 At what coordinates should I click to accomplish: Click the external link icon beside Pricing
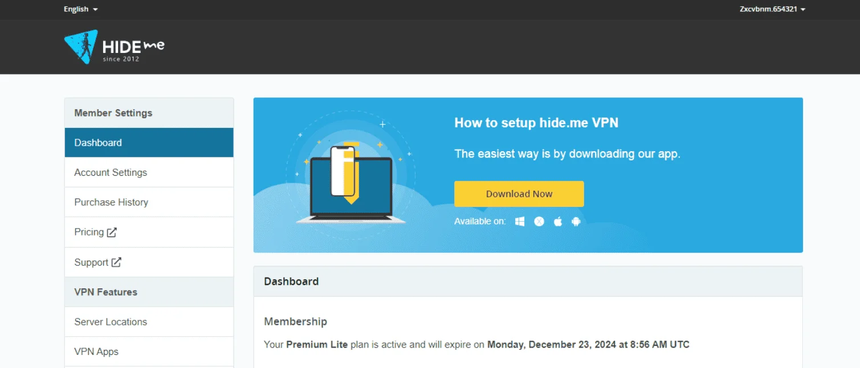pos(112,232)
